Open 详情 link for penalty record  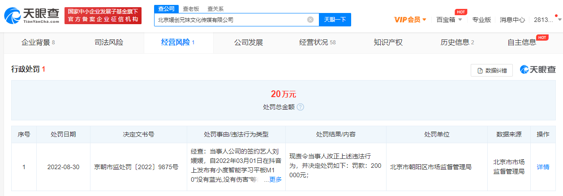[x=543, y=167]
